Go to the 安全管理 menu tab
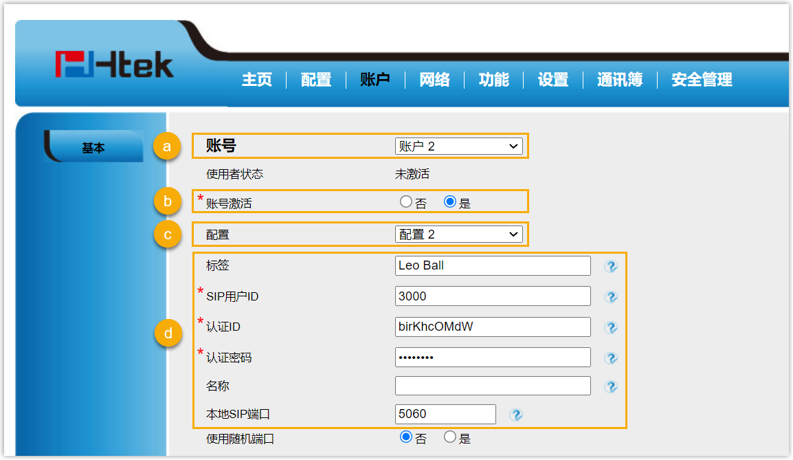 pos(702,80)
